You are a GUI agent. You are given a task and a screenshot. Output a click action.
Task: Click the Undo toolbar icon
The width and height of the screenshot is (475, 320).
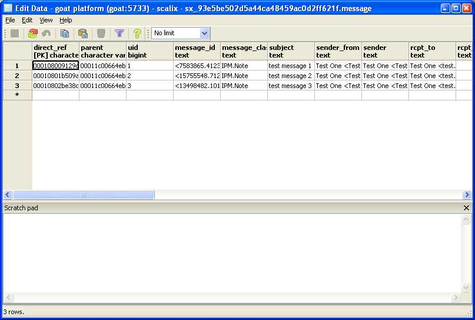[x=46, y=33]
